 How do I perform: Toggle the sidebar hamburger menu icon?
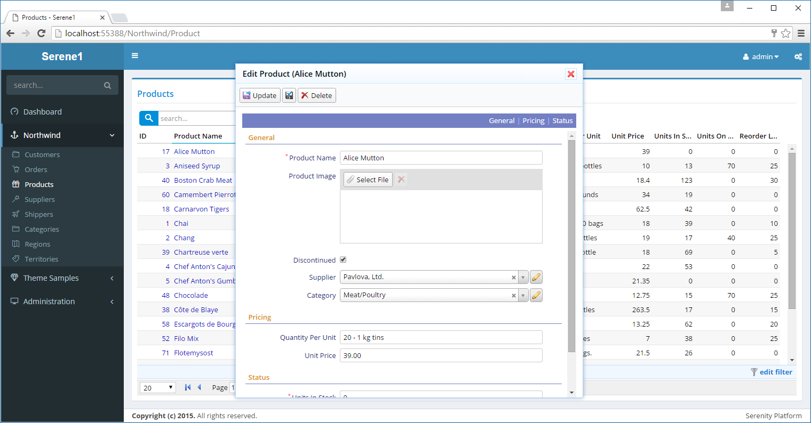[135, 56]
